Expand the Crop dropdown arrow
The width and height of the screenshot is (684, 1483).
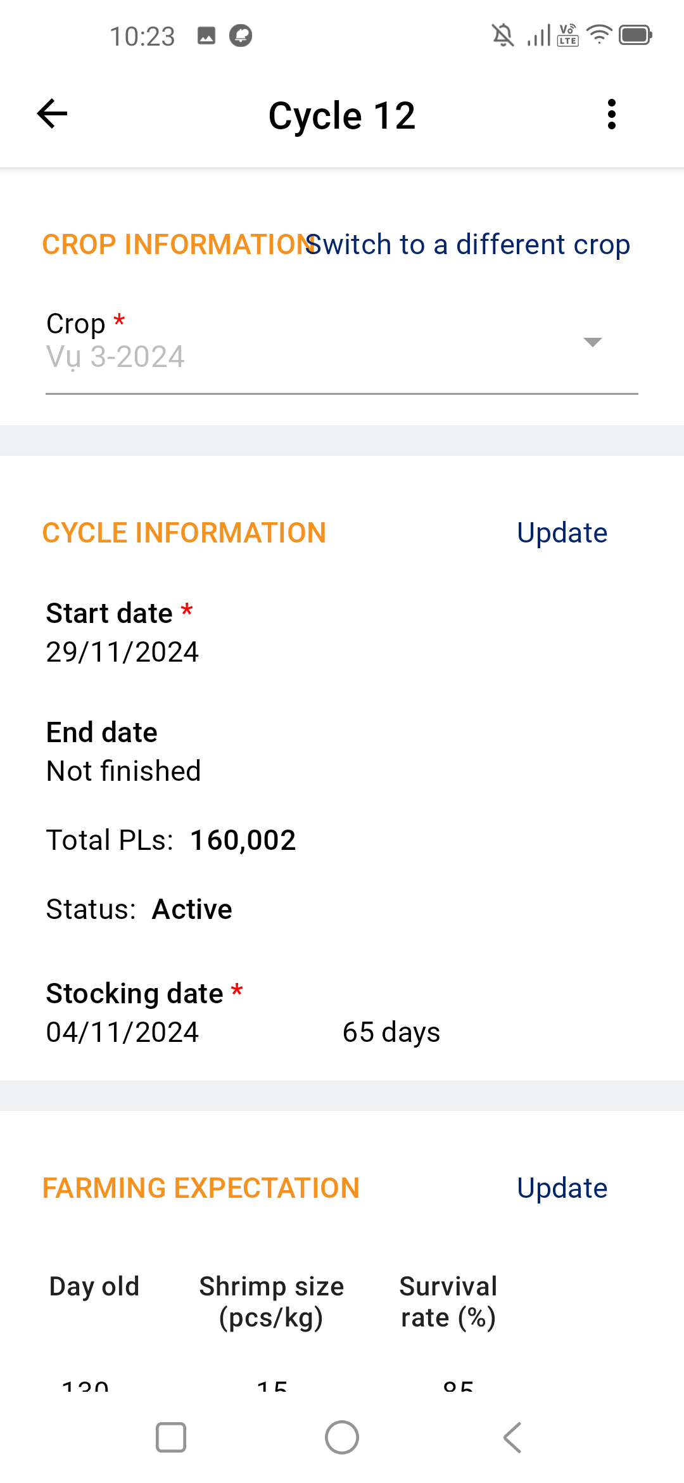(592, 342)
